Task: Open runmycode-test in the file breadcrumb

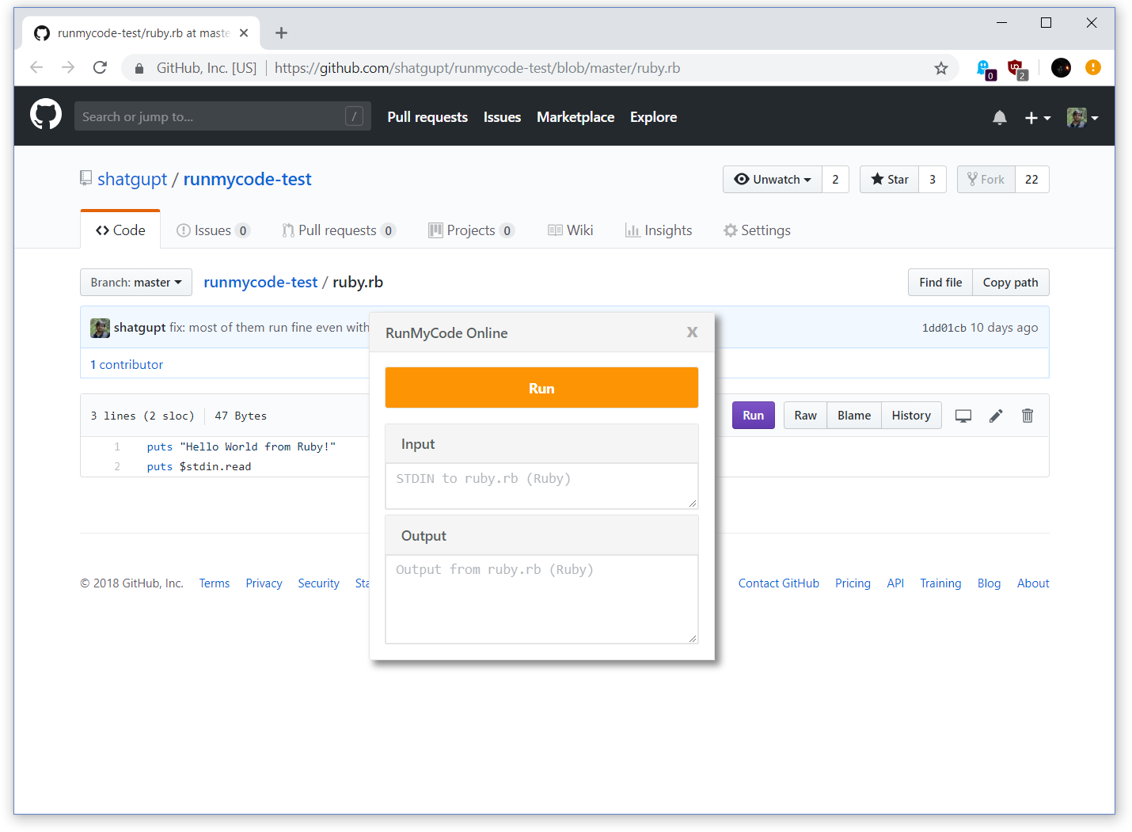Action: click(260, 283)
